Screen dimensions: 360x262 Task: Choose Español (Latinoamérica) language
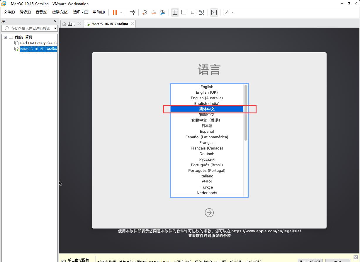point(207,137)
